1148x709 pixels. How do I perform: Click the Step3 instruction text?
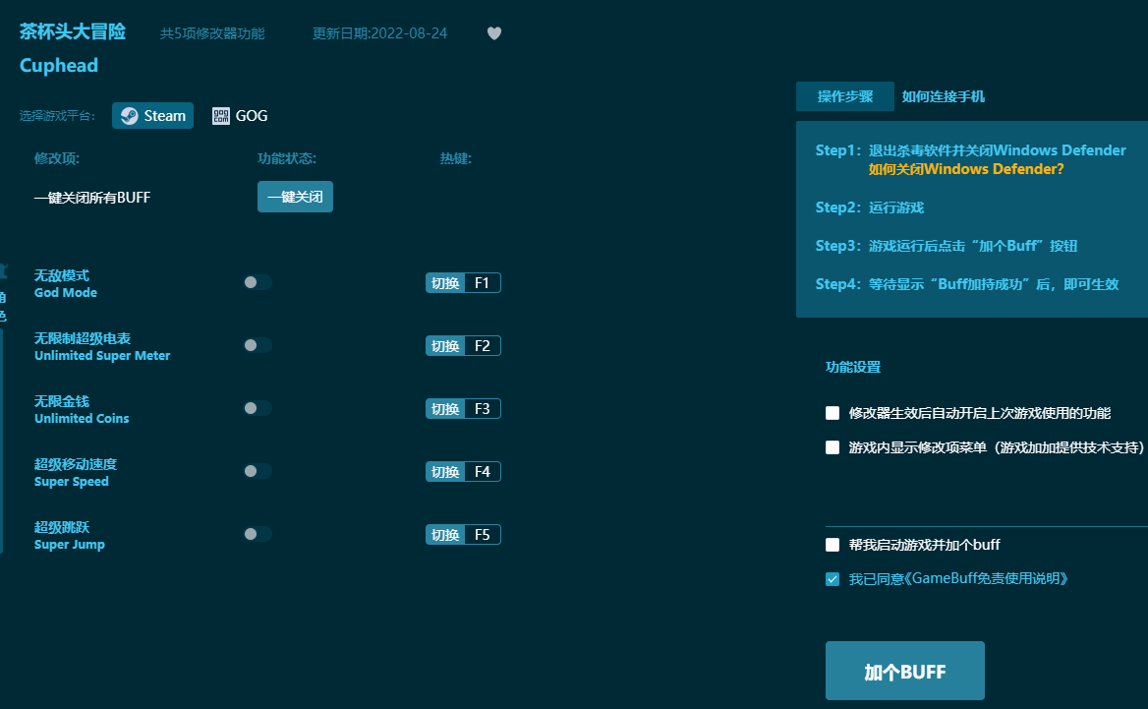click(x=947, y=246)
